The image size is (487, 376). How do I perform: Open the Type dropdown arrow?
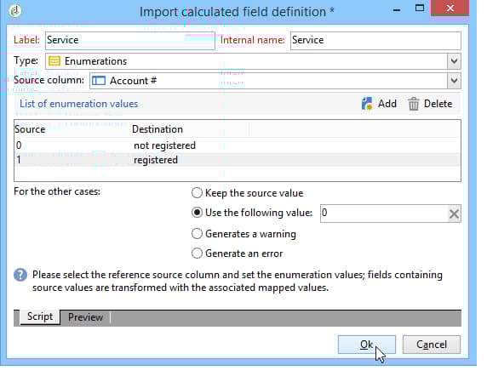[454, 61]
